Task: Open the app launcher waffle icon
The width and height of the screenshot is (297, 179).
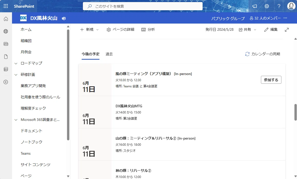Action: 6,6
